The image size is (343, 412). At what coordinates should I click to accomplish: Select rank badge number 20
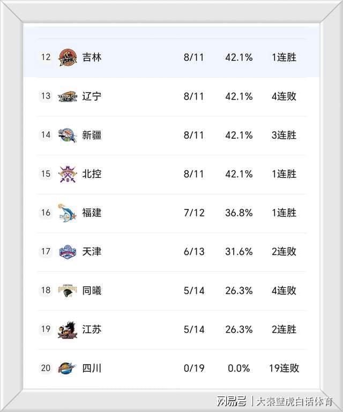tap(46, 368)
